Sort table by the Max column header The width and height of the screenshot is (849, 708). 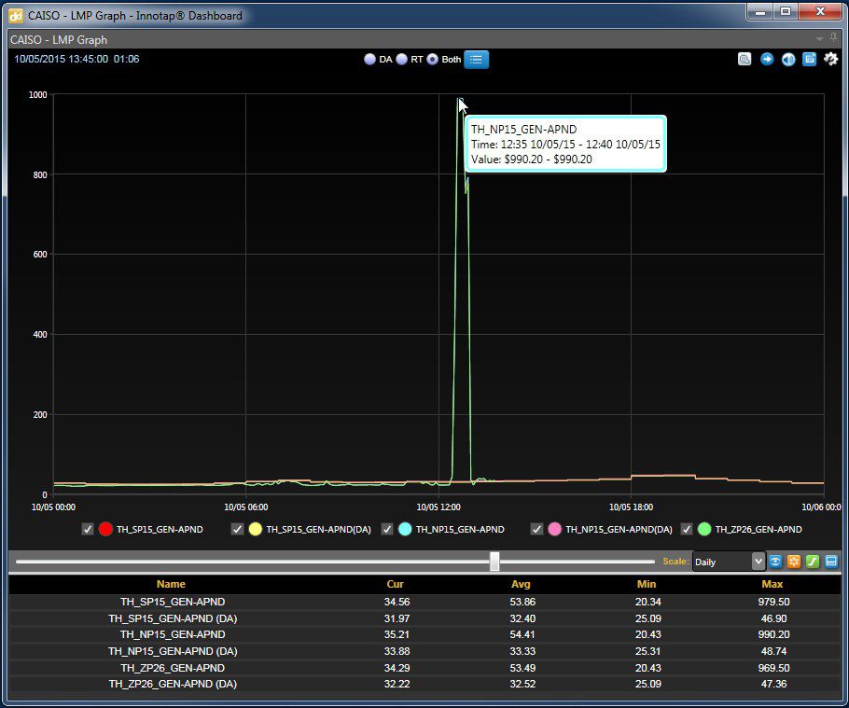click(x=772, y=584)
